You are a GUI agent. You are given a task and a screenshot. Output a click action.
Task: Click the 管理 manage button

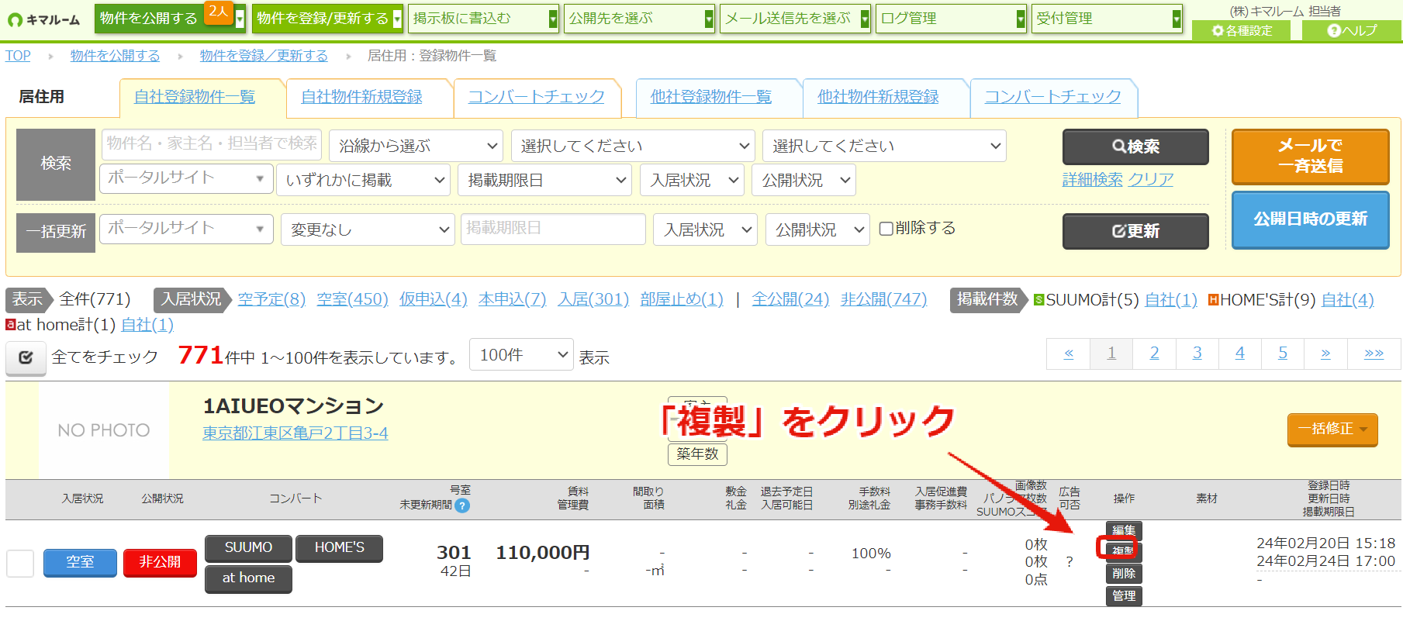point(1124,595)
